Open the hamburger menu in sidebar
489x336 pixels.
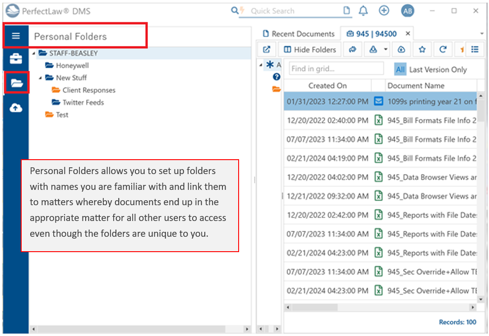click(16, 36)
